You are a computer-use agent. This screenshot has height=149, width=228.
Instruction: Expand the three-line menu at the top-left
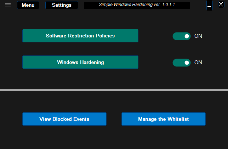pos(8,5)
